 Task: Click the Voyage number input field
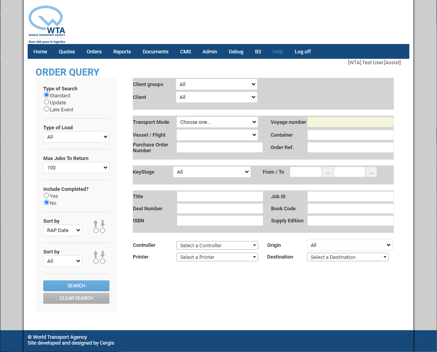point(350,122)
